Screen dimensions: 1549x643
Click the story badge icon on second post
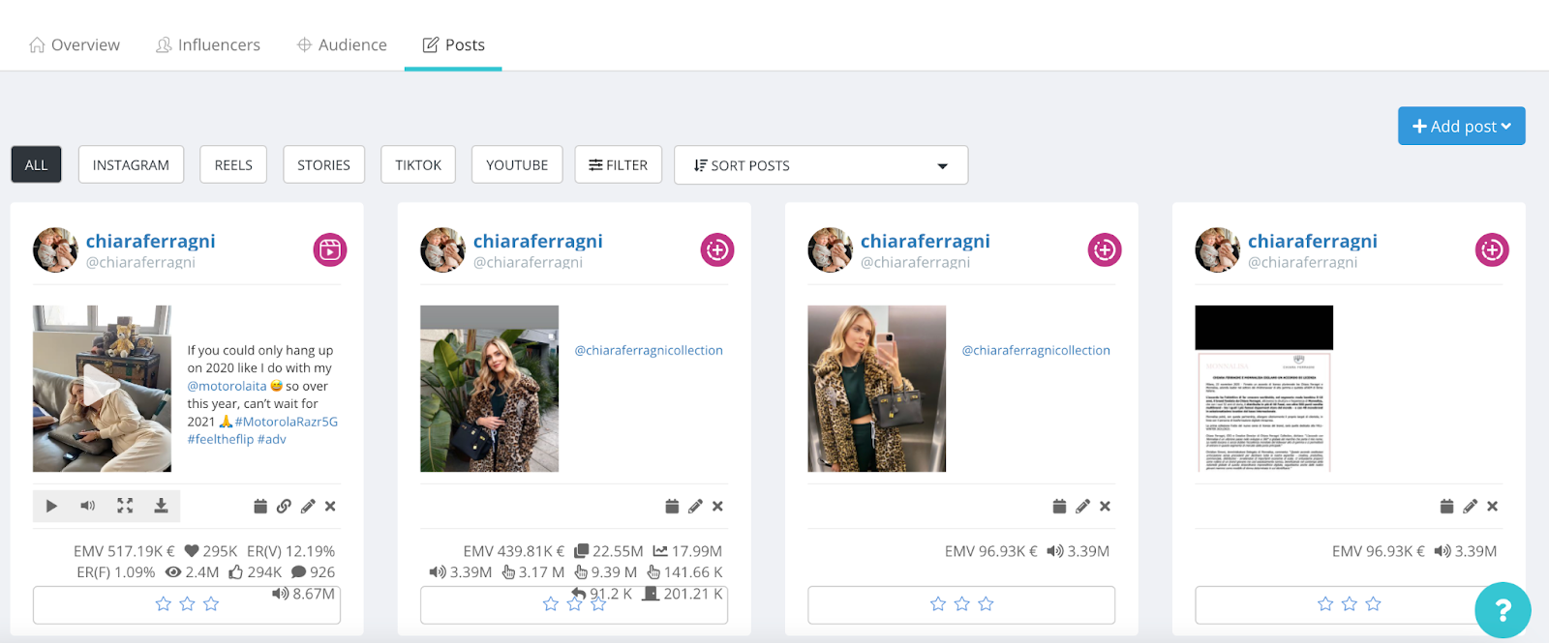click(x=717, y=250)
